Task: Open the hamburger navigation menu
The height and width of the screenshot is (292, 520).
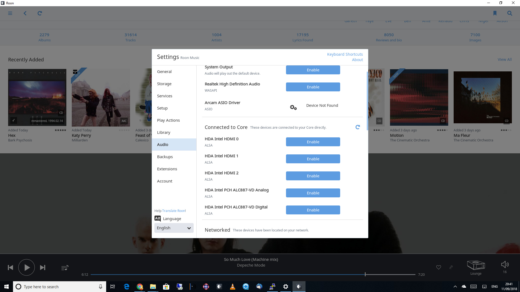Action: click(x=10, y=13)
